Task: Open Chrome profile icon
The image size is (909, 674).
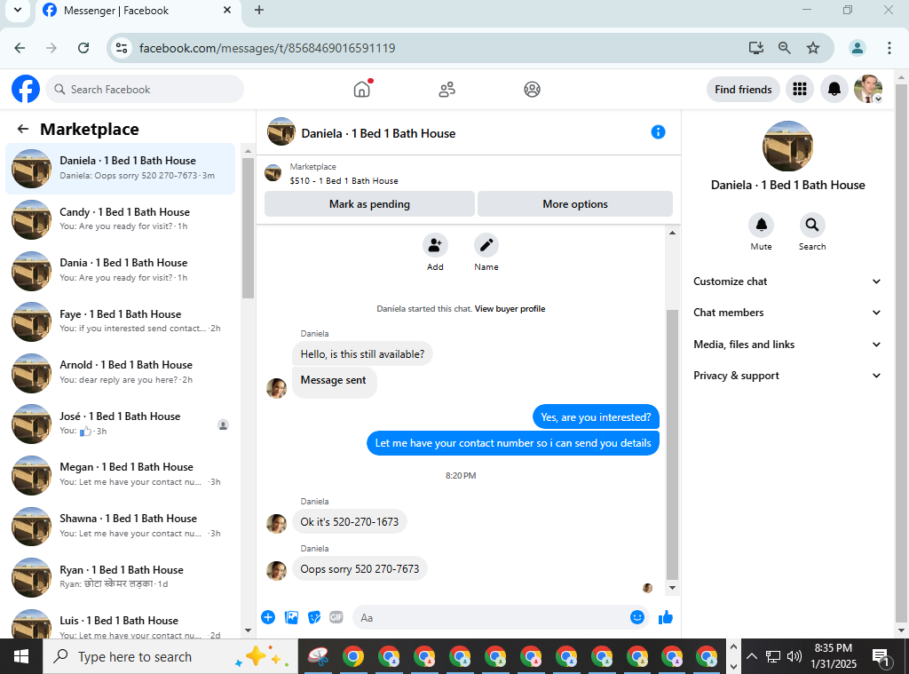Action: pyautogui.click(x=857, y=48)
